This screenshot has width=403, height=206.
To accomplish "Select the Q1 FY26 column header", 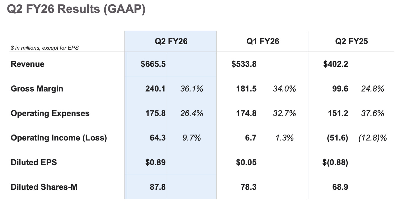I will [x=263, y=41].
